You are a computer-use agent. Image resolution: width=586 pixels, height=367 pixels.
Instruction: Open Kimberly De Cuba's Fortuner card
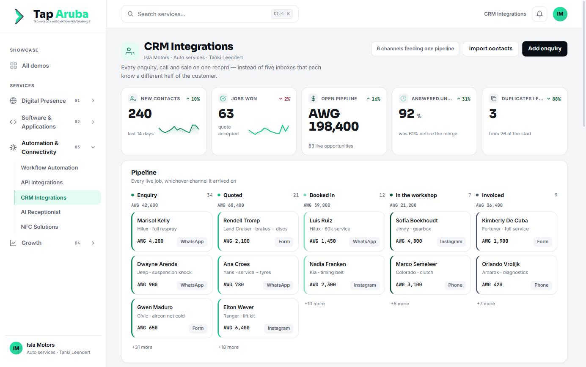(517, 231)
